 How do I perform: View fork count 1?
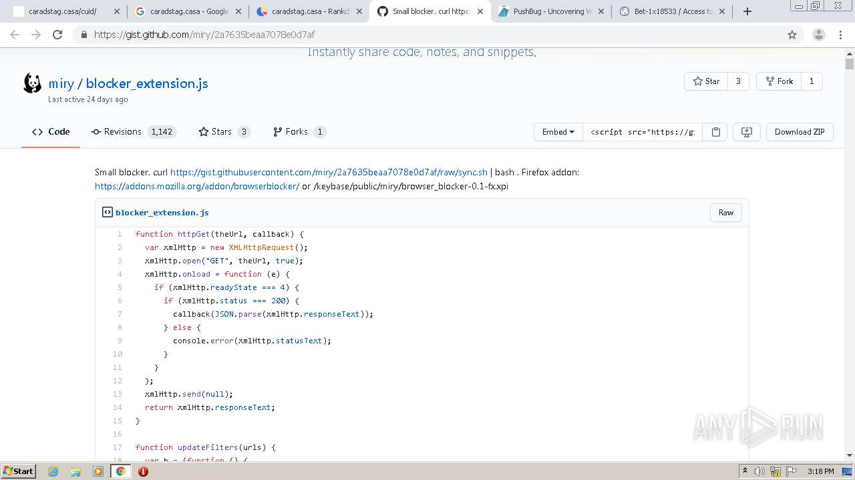pos(812,81)
